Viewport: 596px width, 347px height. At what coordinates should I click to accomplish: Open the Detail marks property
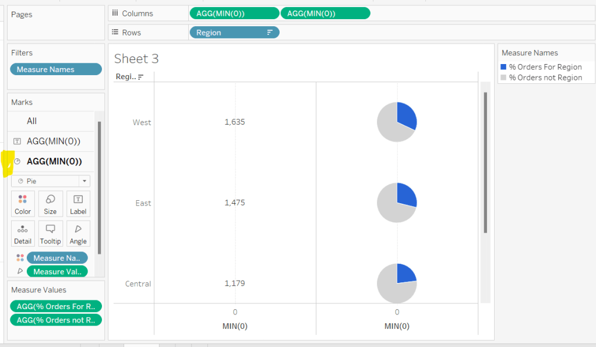tap(23, 233)
